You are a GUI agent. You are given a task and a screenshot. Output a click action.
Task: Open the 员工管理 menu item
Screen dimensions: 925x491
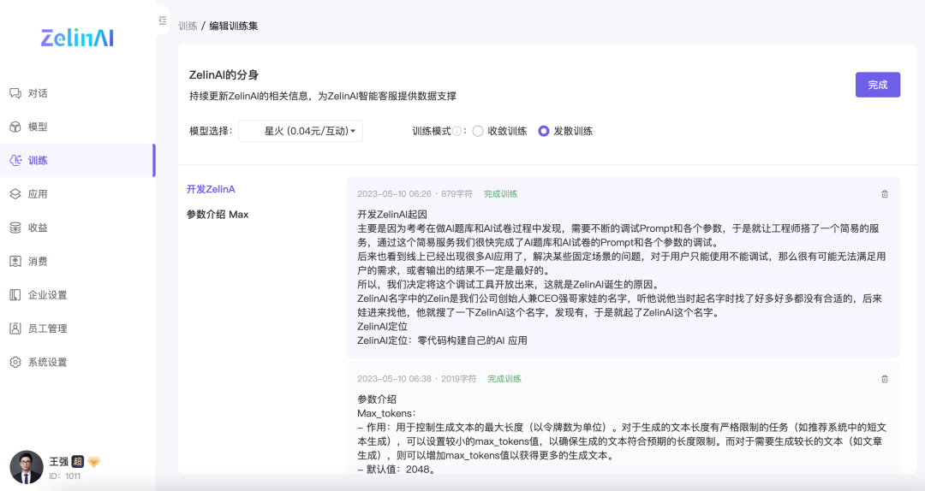77,328
